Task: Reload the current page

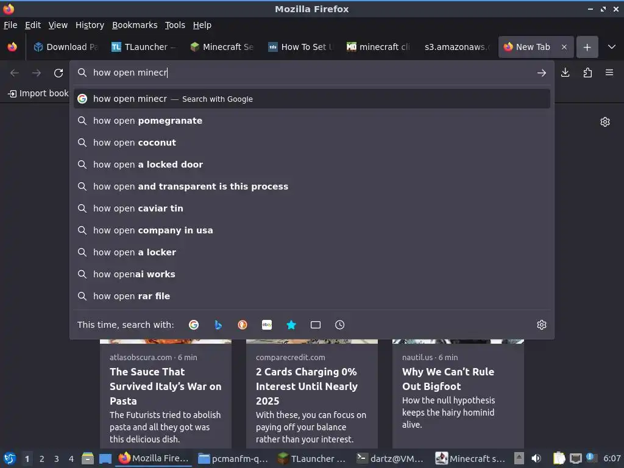Action: pos(58,73)
